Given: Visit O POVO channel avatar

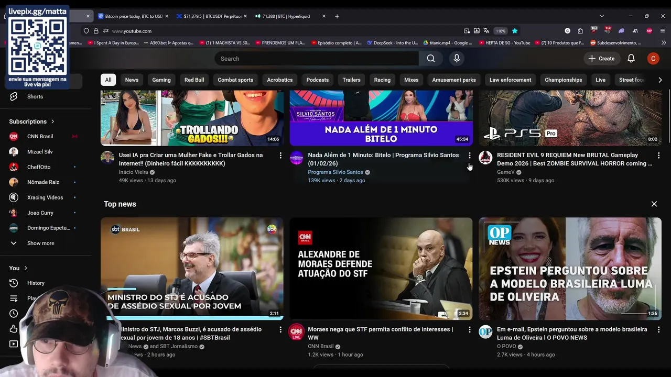Looking at the screenshot, I should pyautogui.click(x=485, y=332).
